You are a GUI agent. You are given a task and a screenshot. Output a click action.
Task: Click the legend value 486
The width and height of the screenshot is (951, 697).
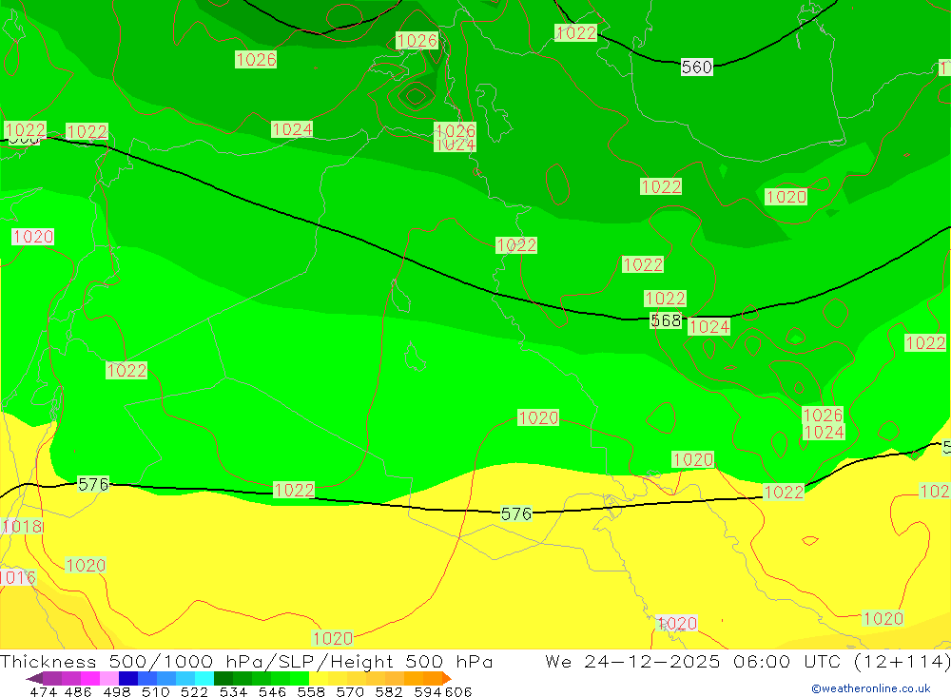click(78, 691)
